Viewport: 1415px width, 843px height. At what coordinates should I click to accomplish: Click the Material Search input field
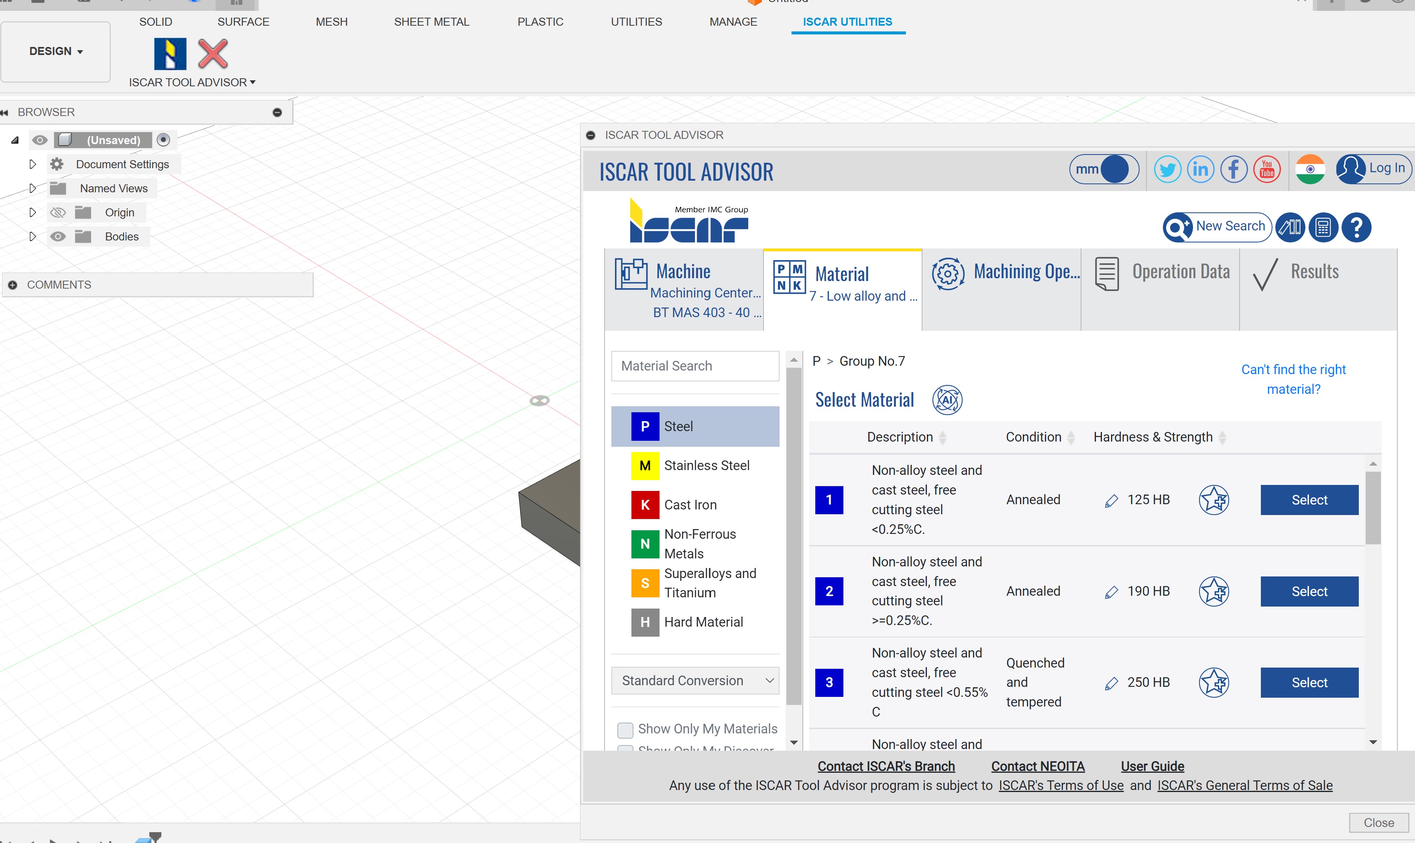pyautogui.click(x=694, y=366)
